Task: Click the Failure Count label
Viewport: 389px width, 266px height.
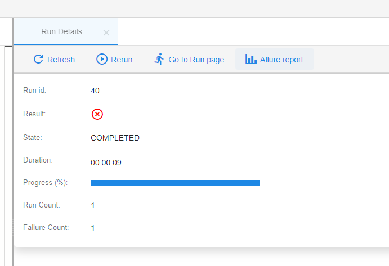Action: 46,228
